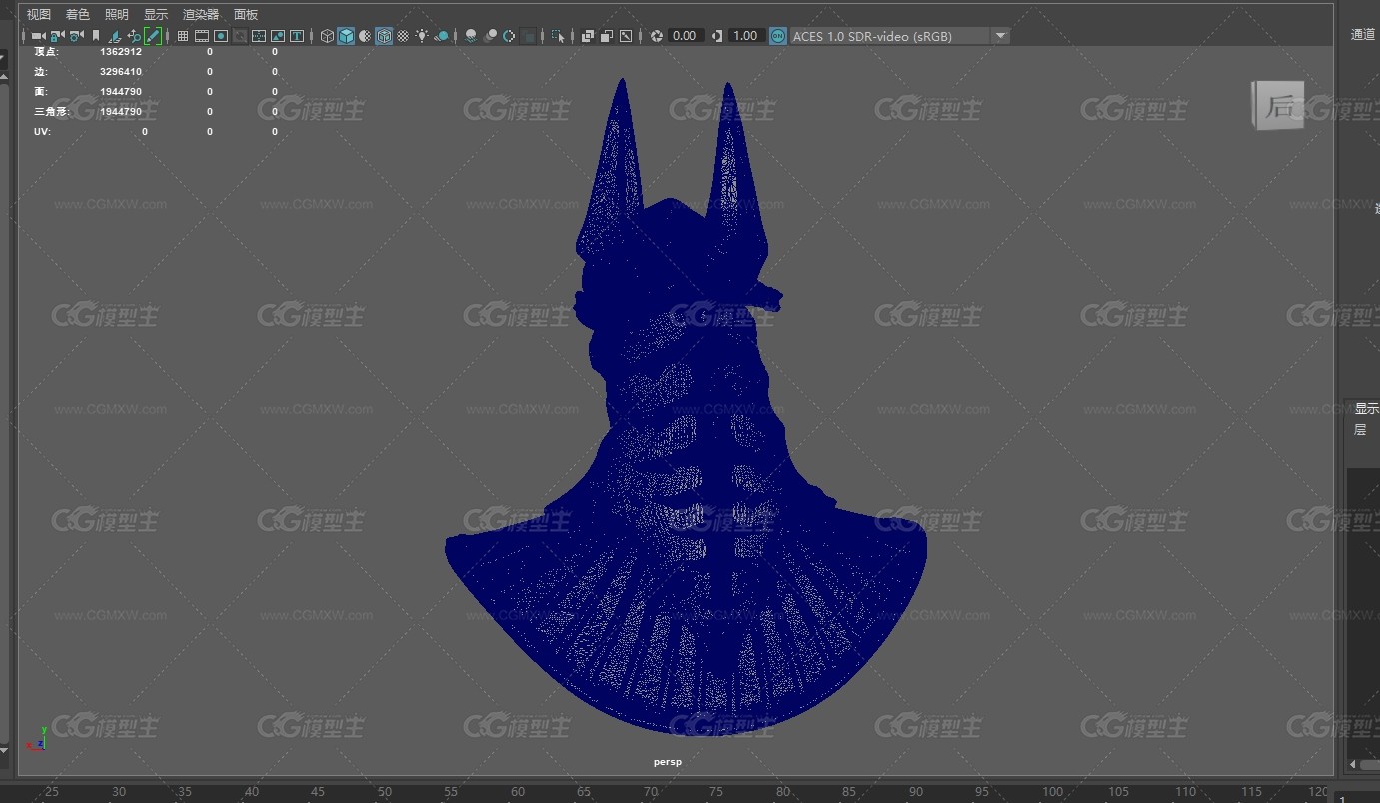Viewport: 1380px width, 803px height.
Task: Toggle Wireframe on Shaded icon
Action: (x=384, y=36)
